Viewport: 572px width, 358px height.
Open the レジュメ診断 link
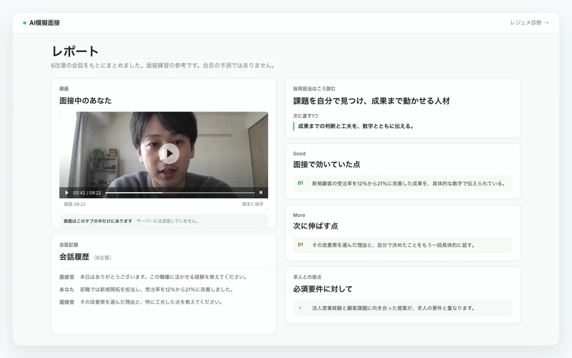[529, 23]
